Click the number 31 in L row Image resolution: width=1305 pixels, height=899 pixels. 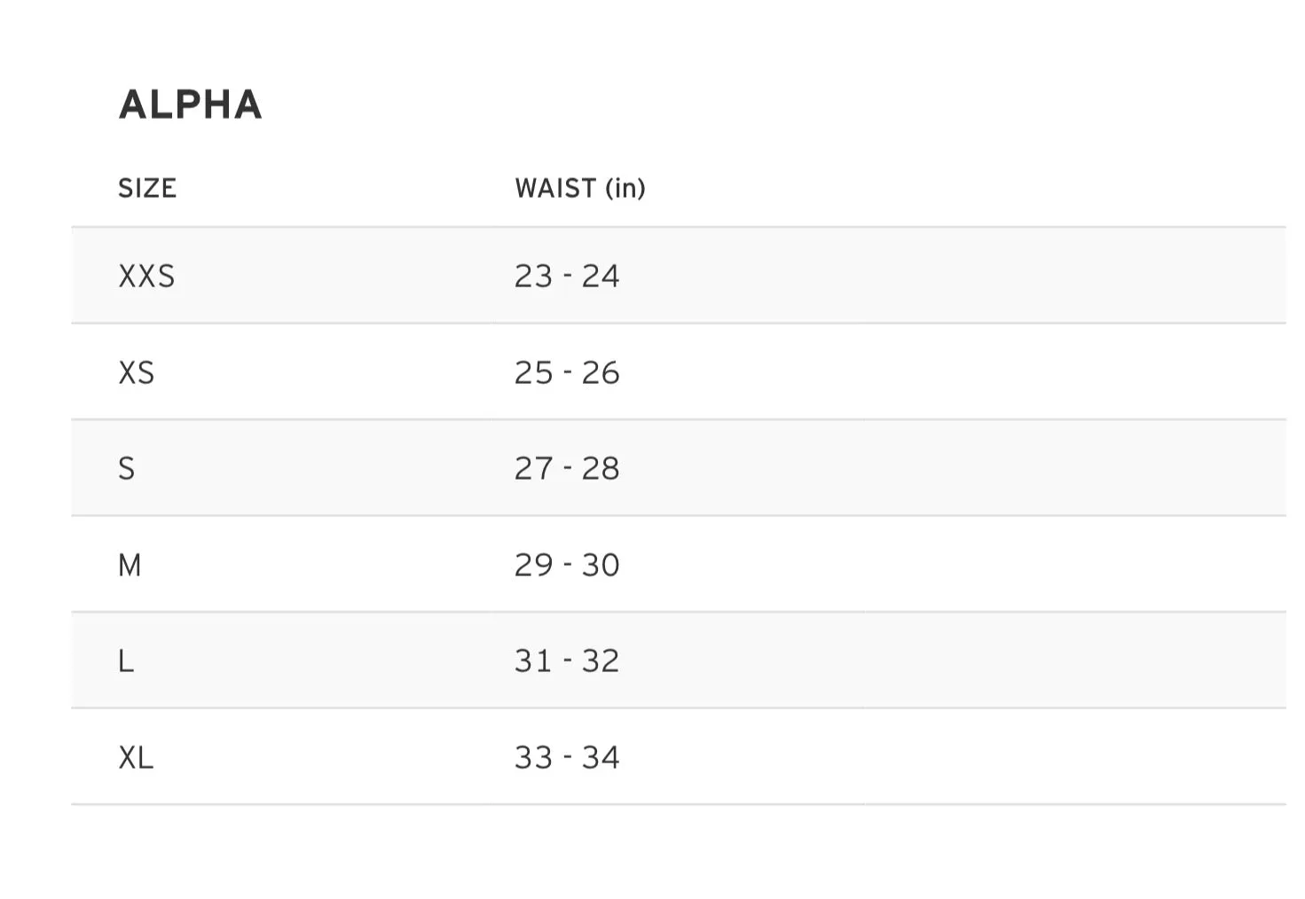click(533, 661)
